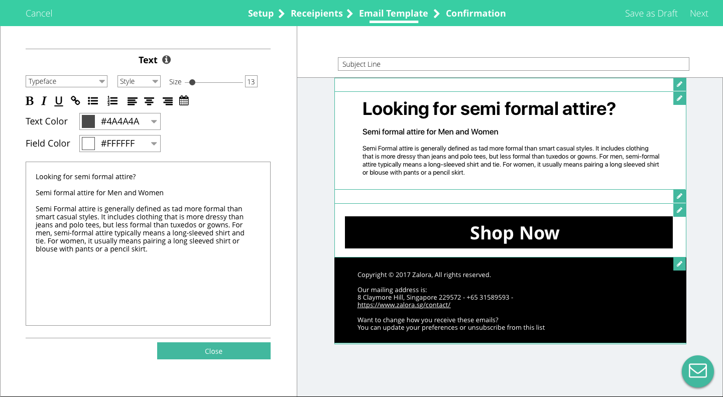Insert hyperlink with link icon
Screen dimensions: 723x397
(x=75, y=101)
